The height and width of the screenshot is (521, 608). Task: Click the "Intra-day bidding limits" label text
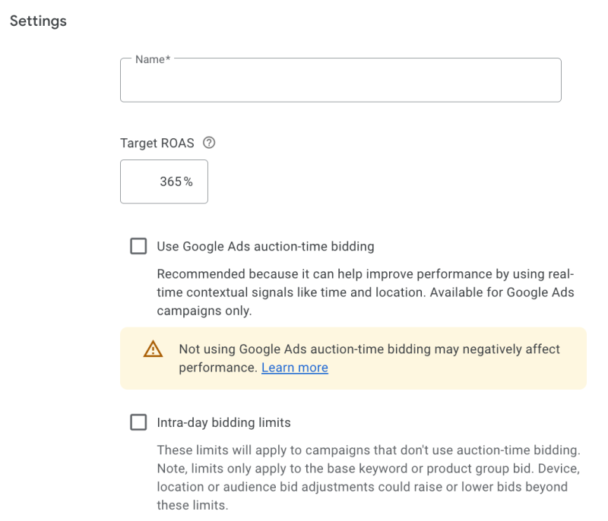(223, 422)
